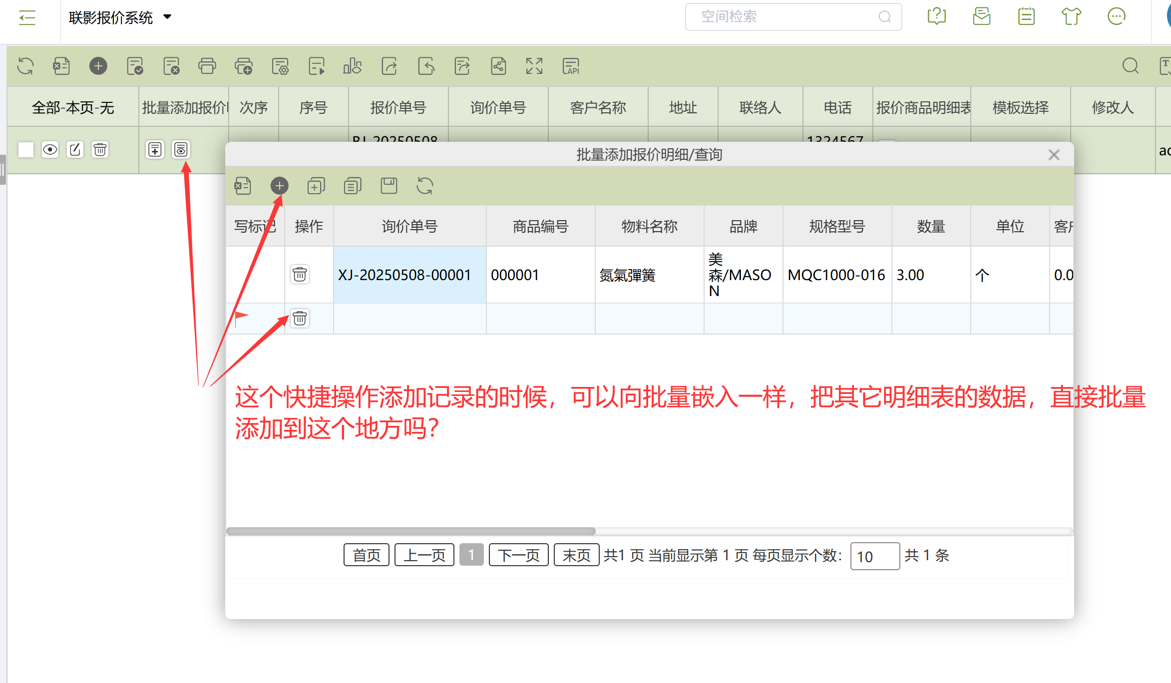Export dialog list to Excel icon

coord(243,186)
